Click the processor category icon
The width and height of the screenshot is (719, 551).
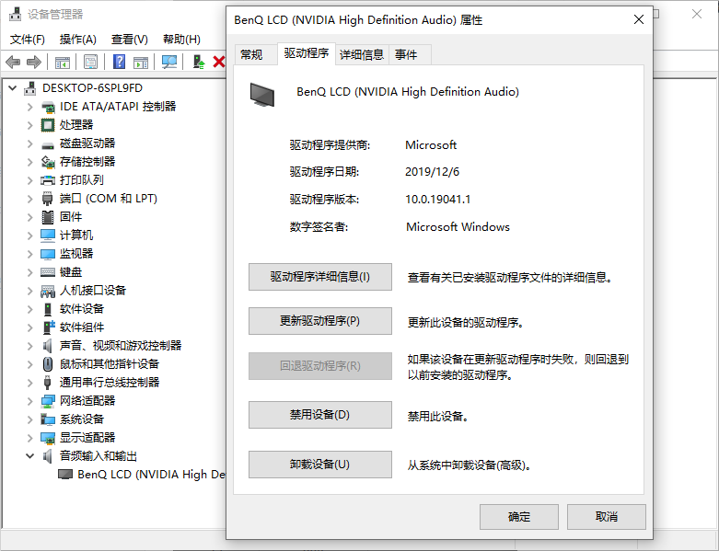click(48, 124)
